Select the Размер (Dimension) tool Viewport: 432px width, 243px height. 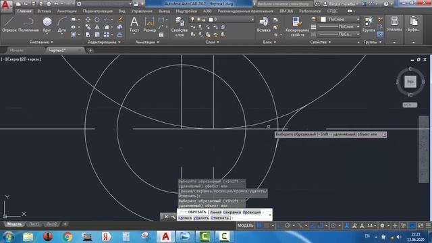pyautogui.click(x=150, y=24)
